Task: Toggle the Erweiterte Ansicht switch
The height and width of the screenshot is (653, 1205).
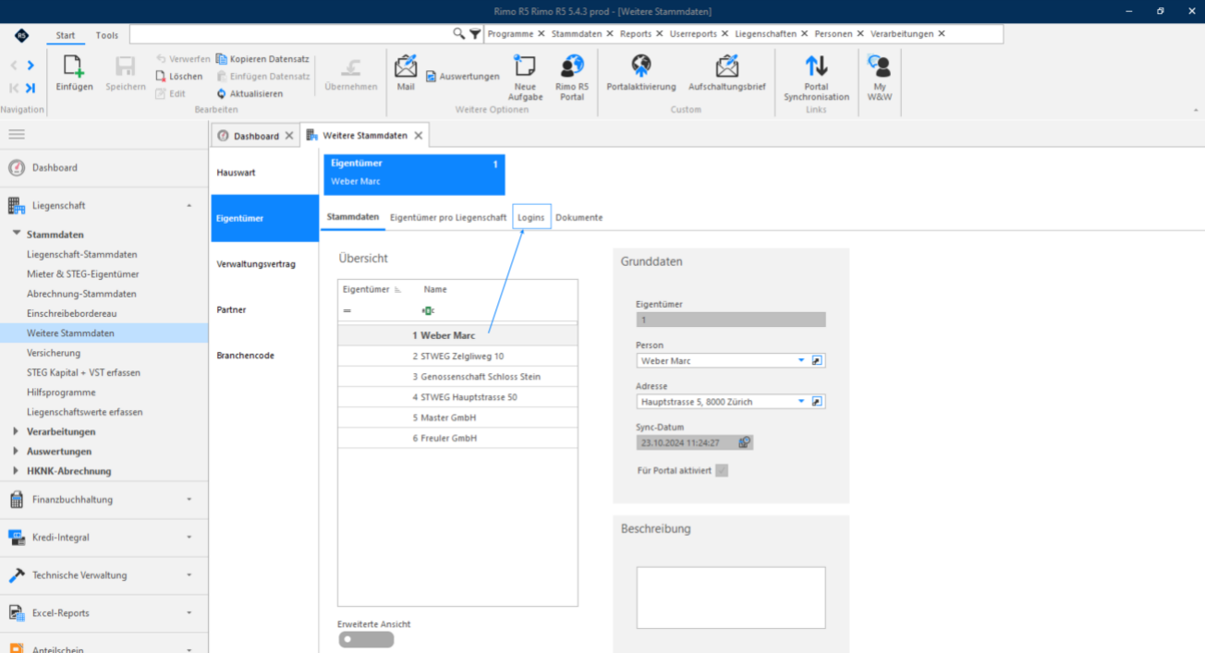Action: (x=366, y=639)
